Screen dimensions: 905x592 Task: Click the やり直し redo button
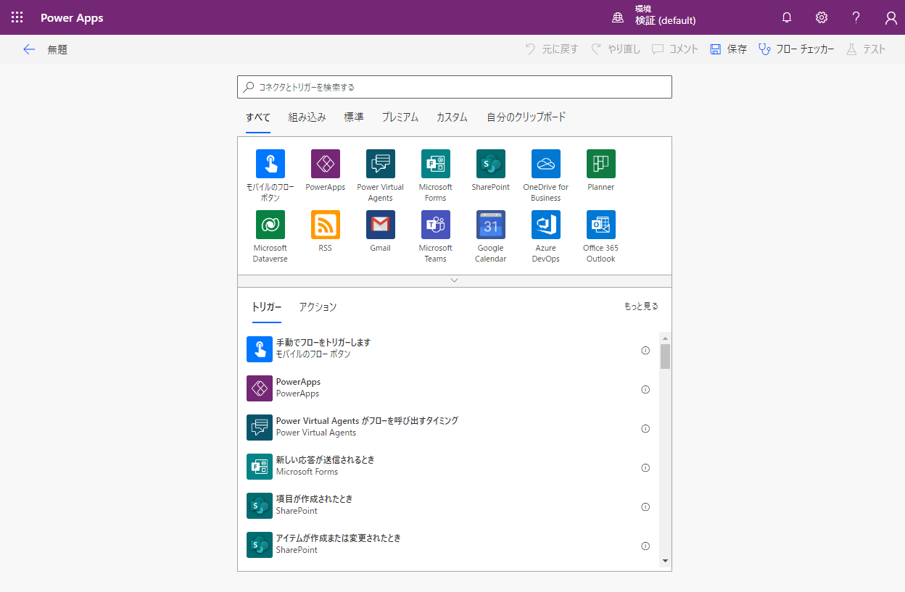click(x=615, y=49)
